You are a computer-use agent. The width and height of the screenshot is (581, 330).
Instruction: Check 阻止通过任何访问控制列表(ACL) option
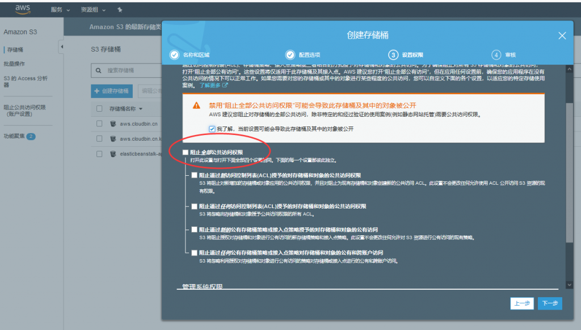tap(194, 206)
